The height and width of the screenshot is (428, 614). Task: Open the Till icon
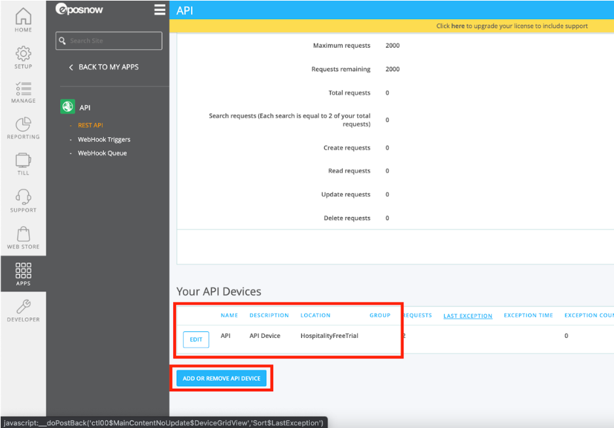click(23, 161)
